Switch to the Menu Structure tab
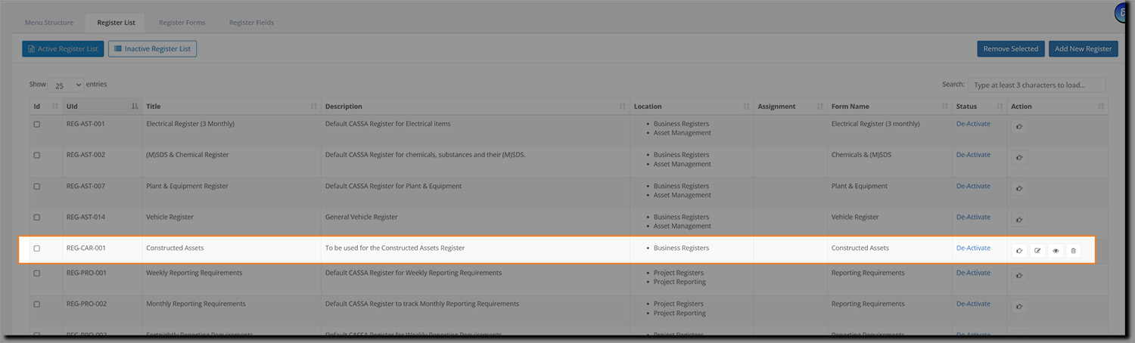1135x343 pixels. click(x=49, y=23)
